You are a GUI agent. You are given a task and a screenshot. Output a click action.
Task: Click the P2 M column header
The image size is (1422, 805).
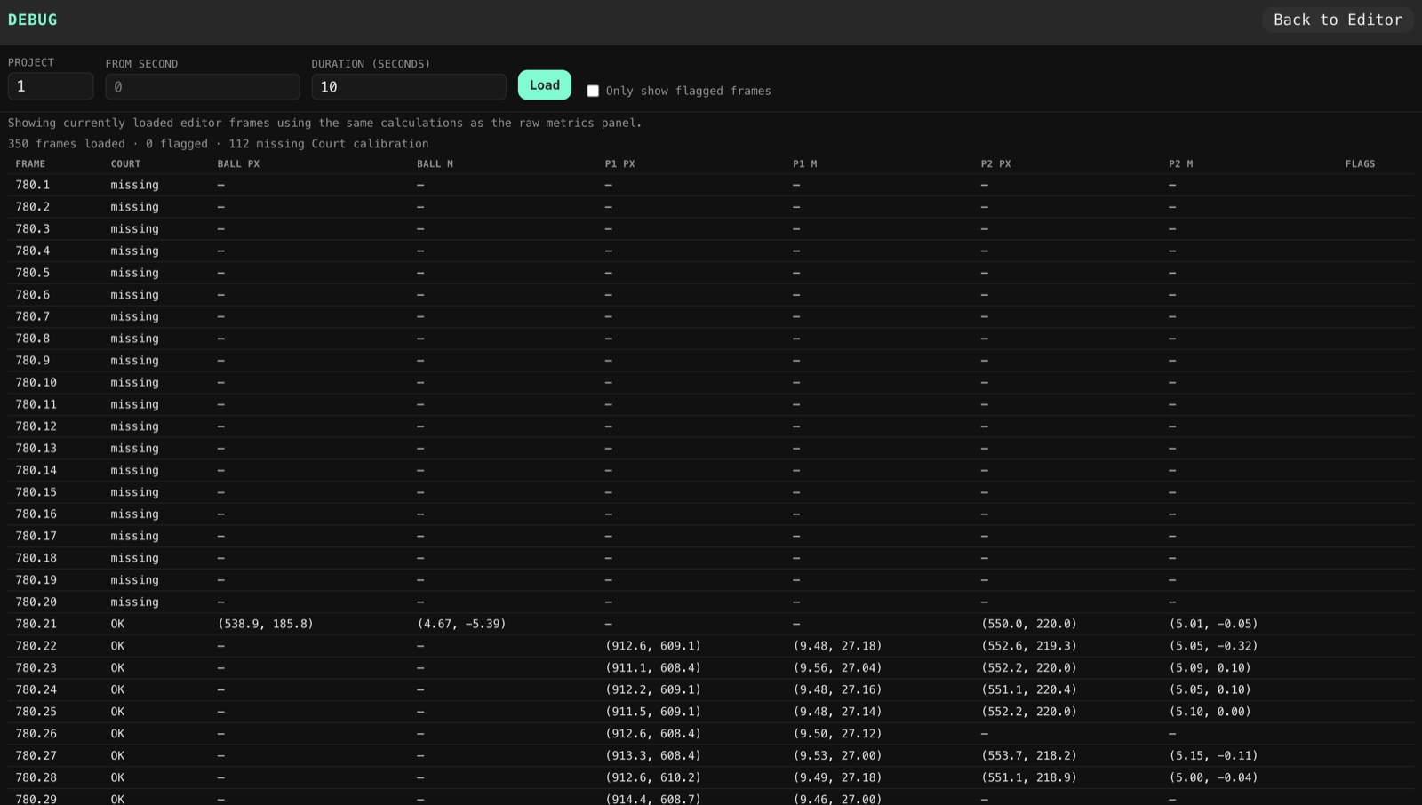tap(1181, 163)
